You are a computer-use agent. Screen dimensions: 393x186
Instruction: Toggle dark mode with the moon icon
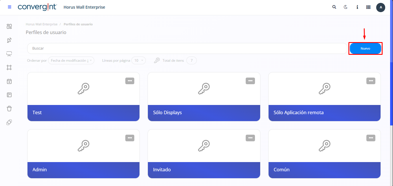[346, 7]
